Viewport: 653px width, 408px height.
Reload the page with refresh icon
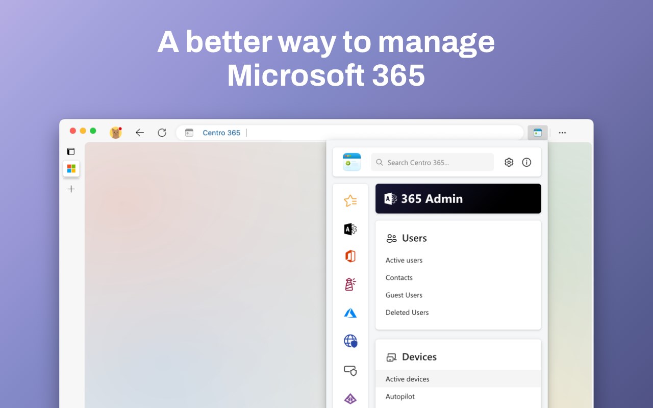click(x=162, y=133)
